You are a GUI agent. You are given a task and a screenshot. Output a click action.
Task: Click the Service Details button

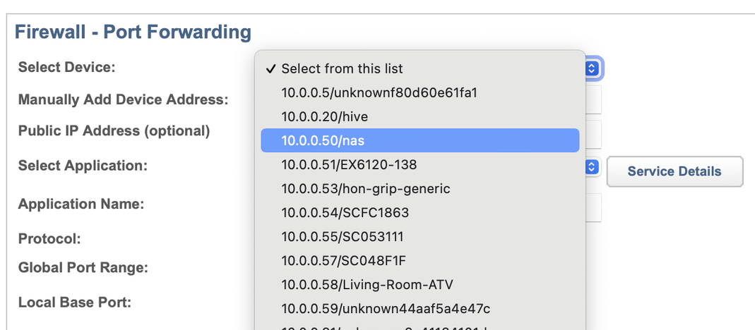click(674, 171)
